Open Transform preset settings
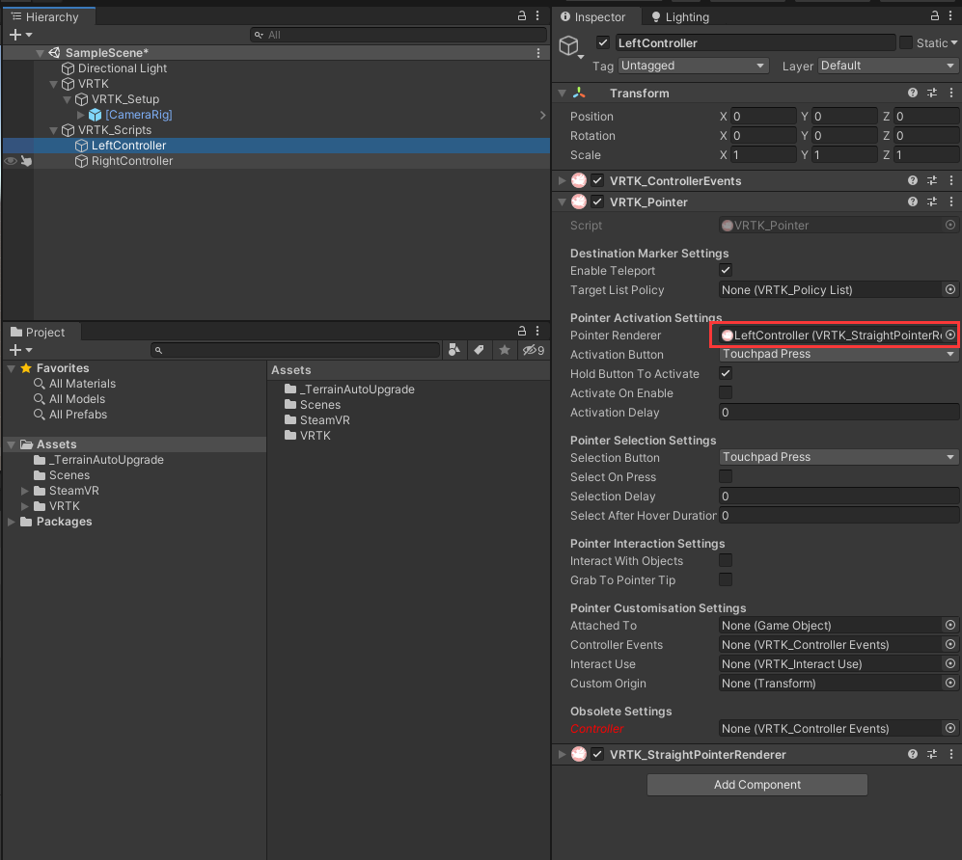 tap(931, 93)
